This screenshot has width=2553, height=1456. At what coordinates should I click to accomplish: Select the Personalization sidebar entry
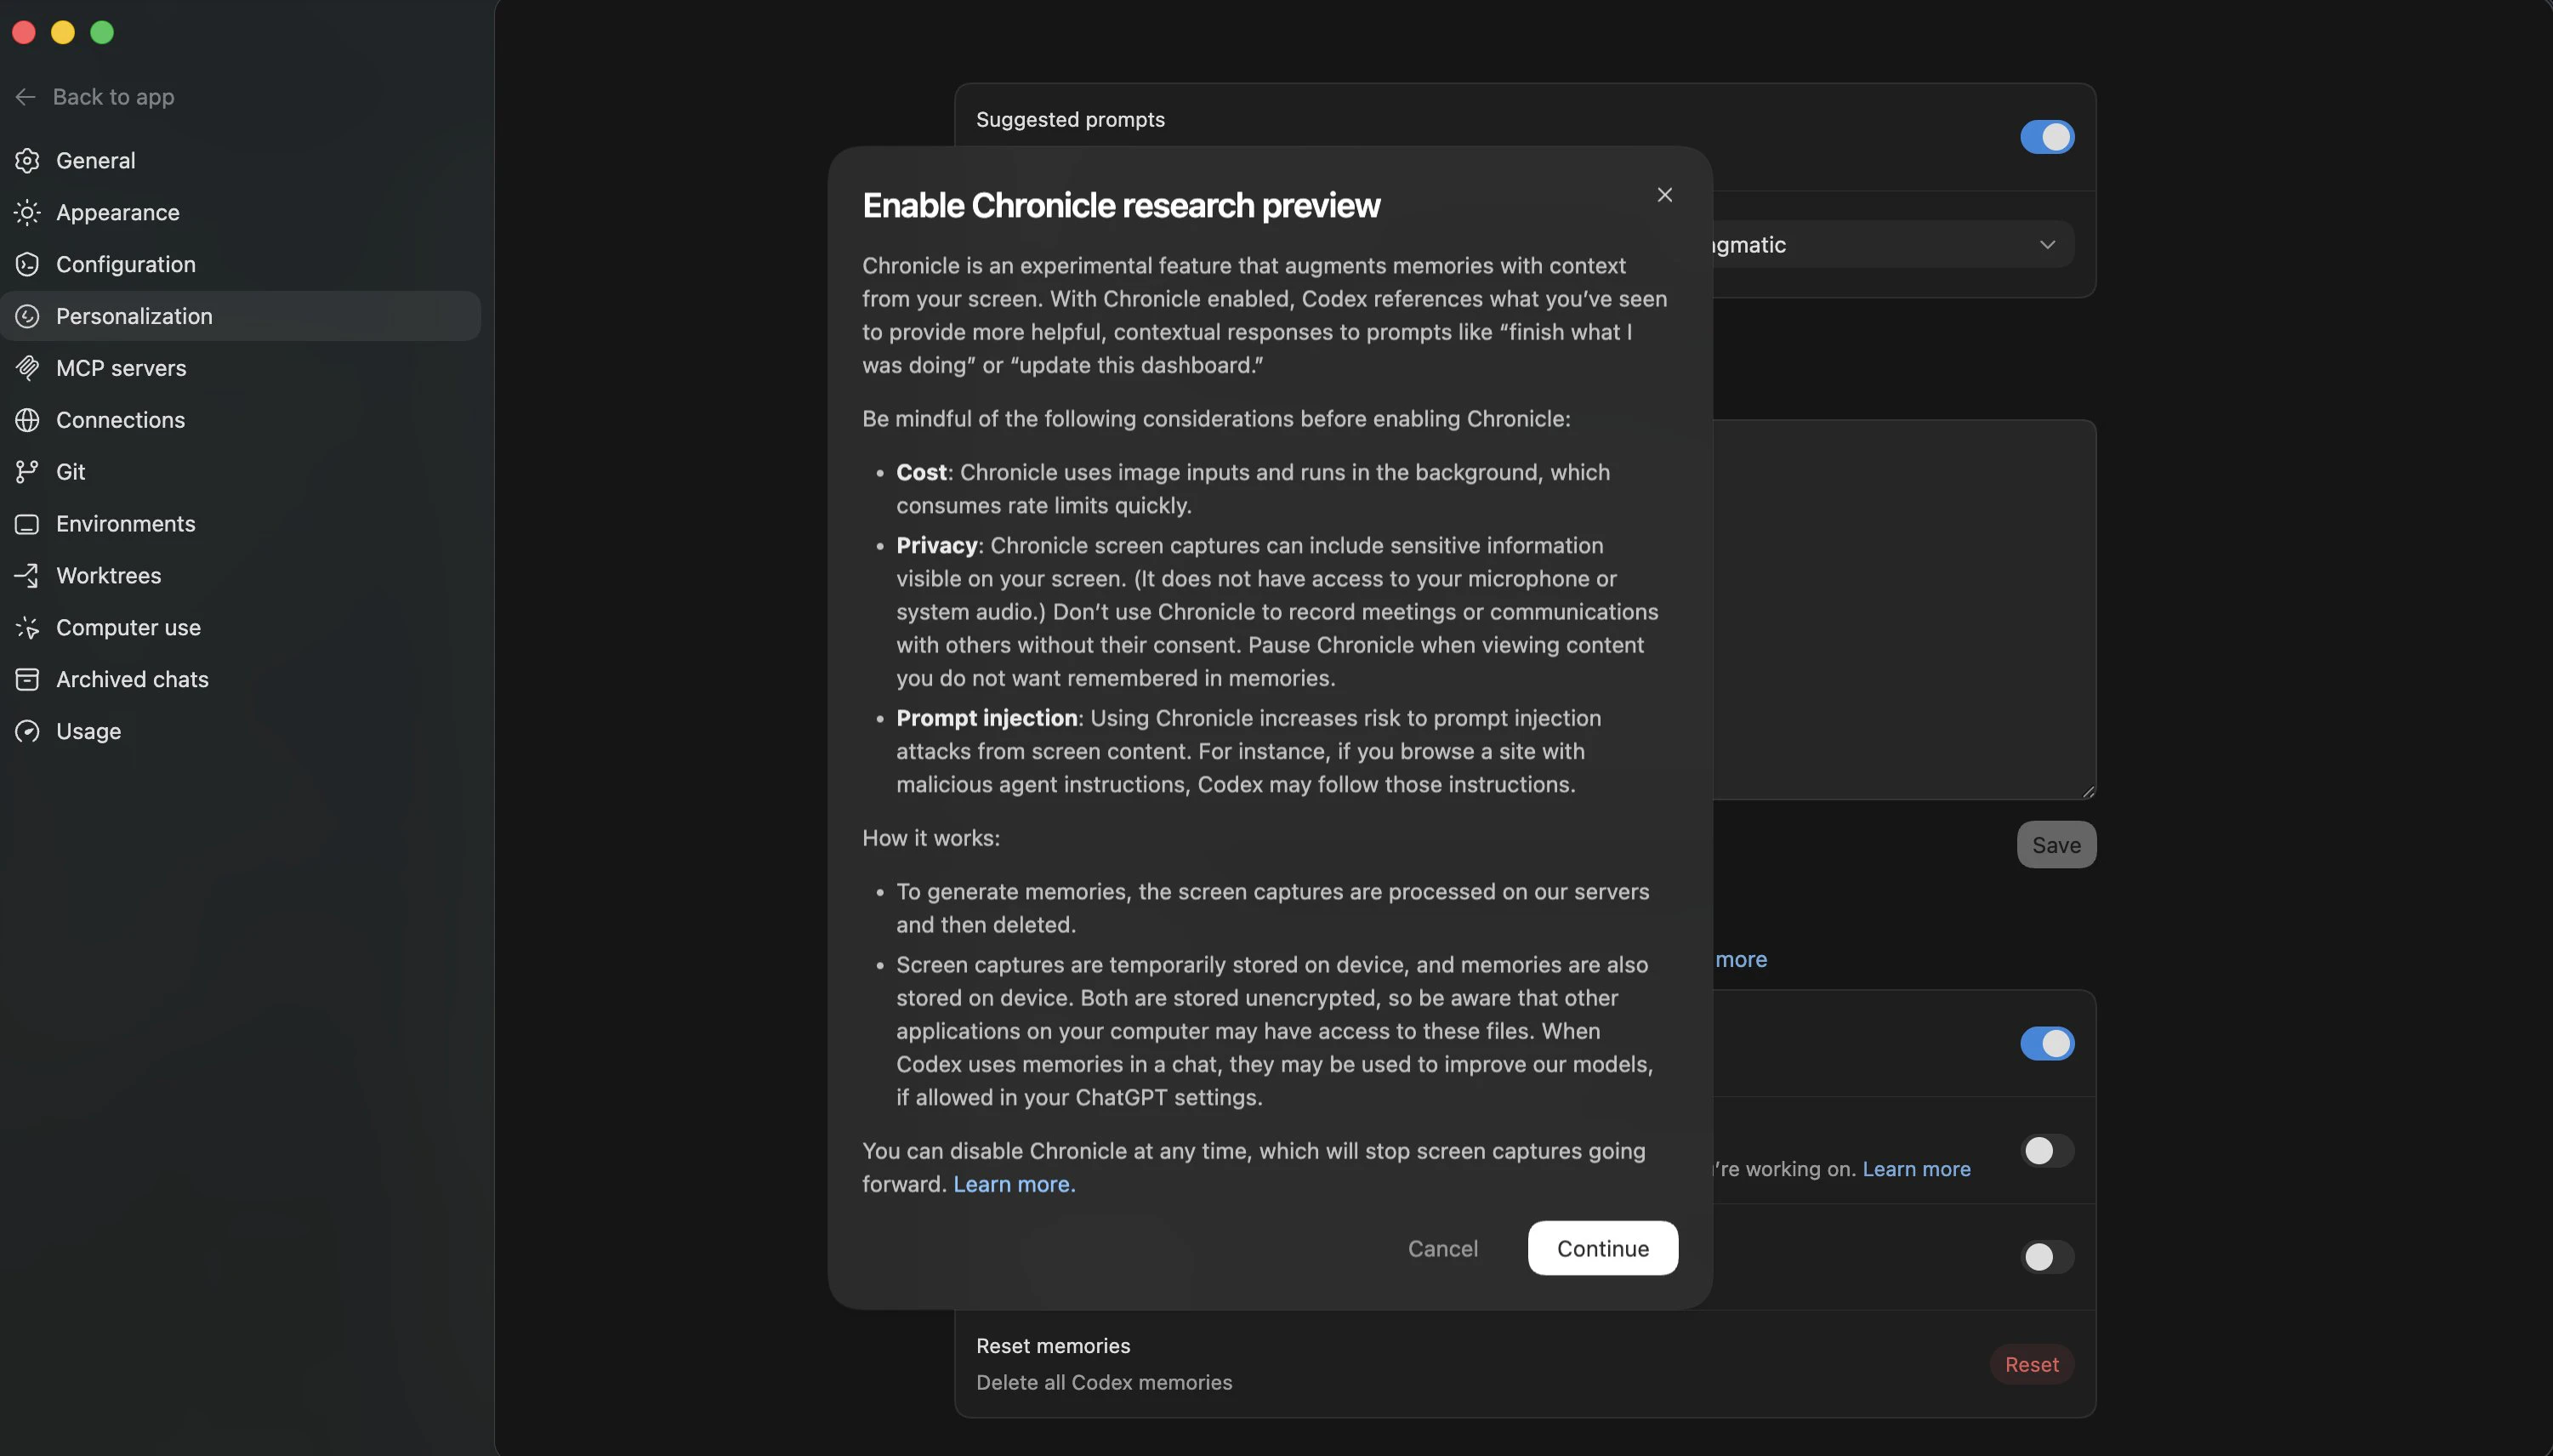point(134,316)
